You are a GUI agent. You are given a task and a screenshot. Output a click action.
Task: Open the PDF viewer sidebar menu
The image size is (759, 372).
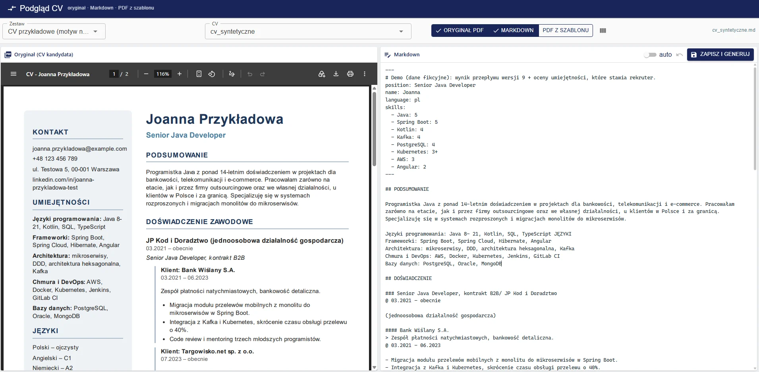(14, 74)
